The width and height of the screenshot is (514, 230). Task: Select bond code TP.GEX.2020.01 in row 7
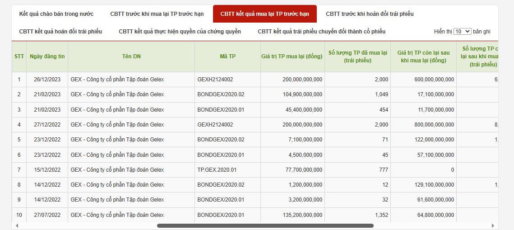[x=217, y=170]
